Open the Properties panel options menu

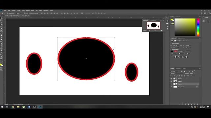(200, 38)
